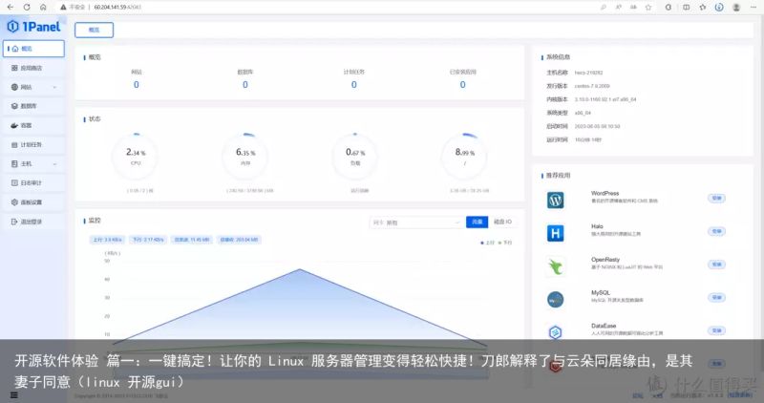764x403 pixels.
Task: Install Halo with its 安装 button
Action: click(717, 231)
